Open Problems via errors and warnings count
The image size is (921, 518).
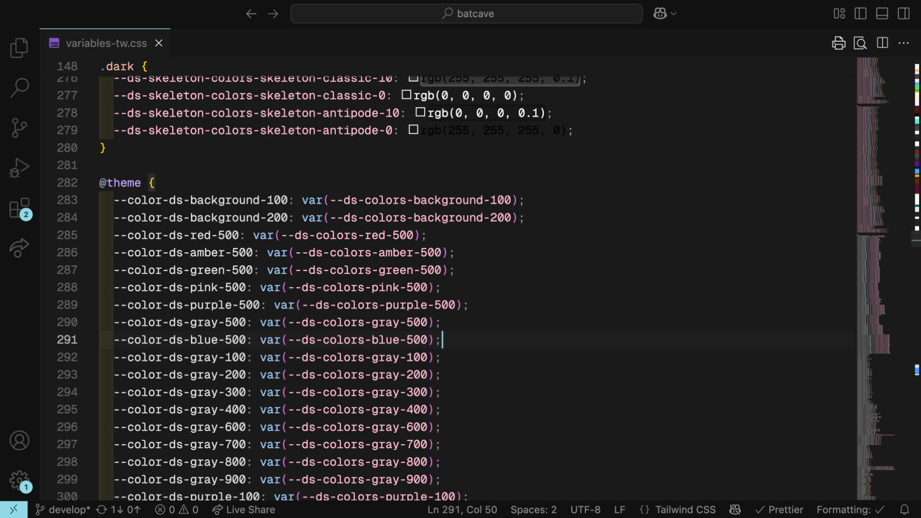point(177,509)
